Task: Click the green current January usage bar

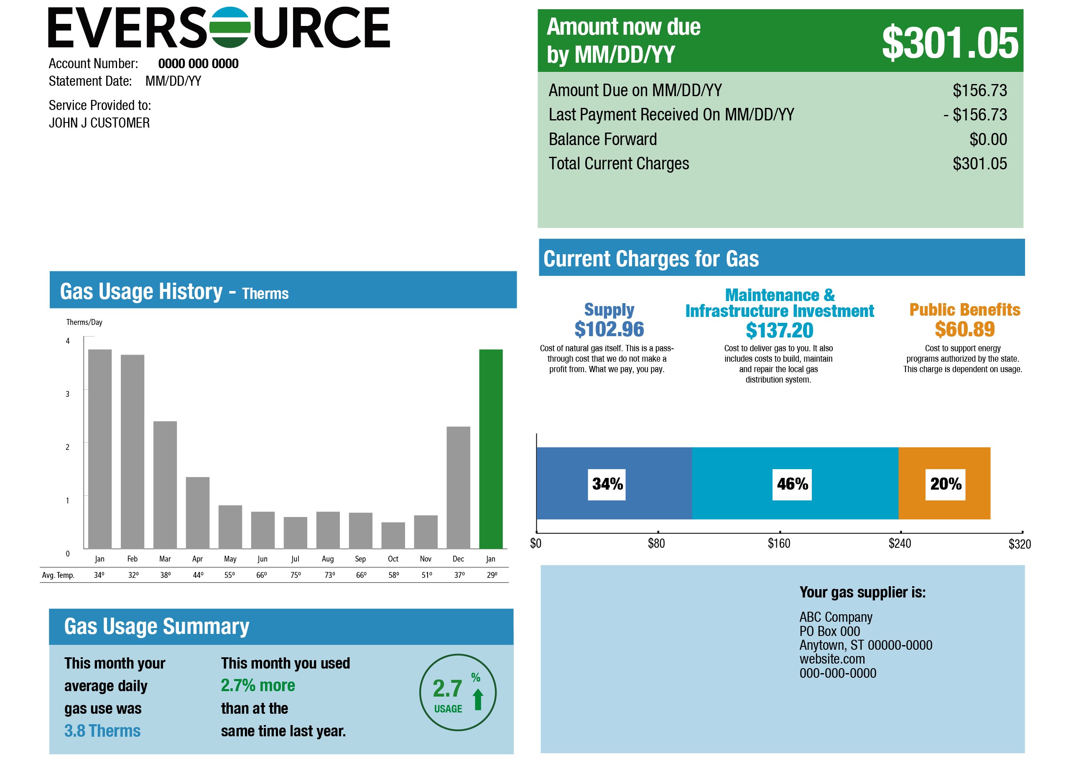Action: point(491,449)
